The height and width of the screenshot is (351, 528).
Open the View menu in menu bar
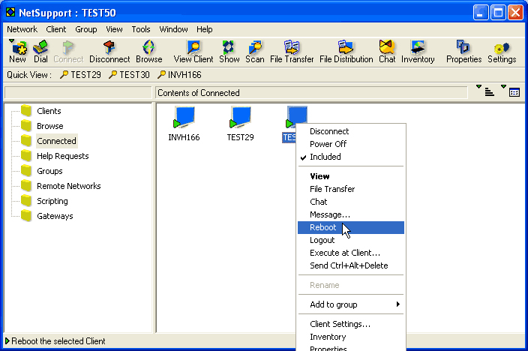[114, 29]
